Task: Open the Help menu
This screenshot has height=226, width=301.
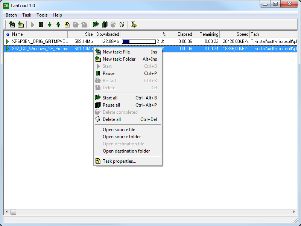Action: [x=57, y=15]
